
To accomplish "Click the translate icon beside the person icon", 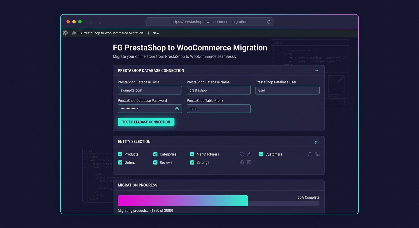I will coord(317,154).
